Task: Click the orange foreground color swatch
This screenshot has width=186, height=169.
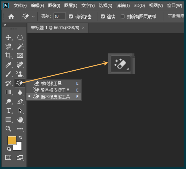Action: pos(12,140)
